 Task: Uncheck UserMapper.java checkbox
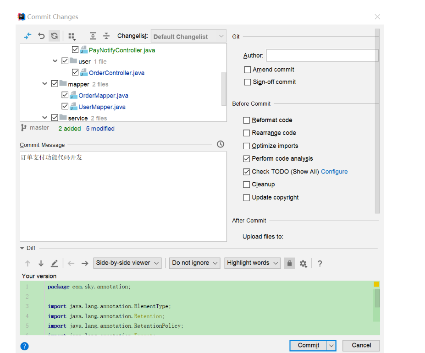pyautogui.click(x=65, y=106)
